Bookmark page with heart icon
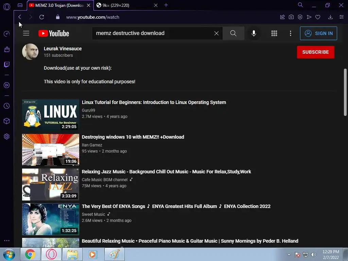The width and height of the screenshot is (348, 261). (318, 17)
